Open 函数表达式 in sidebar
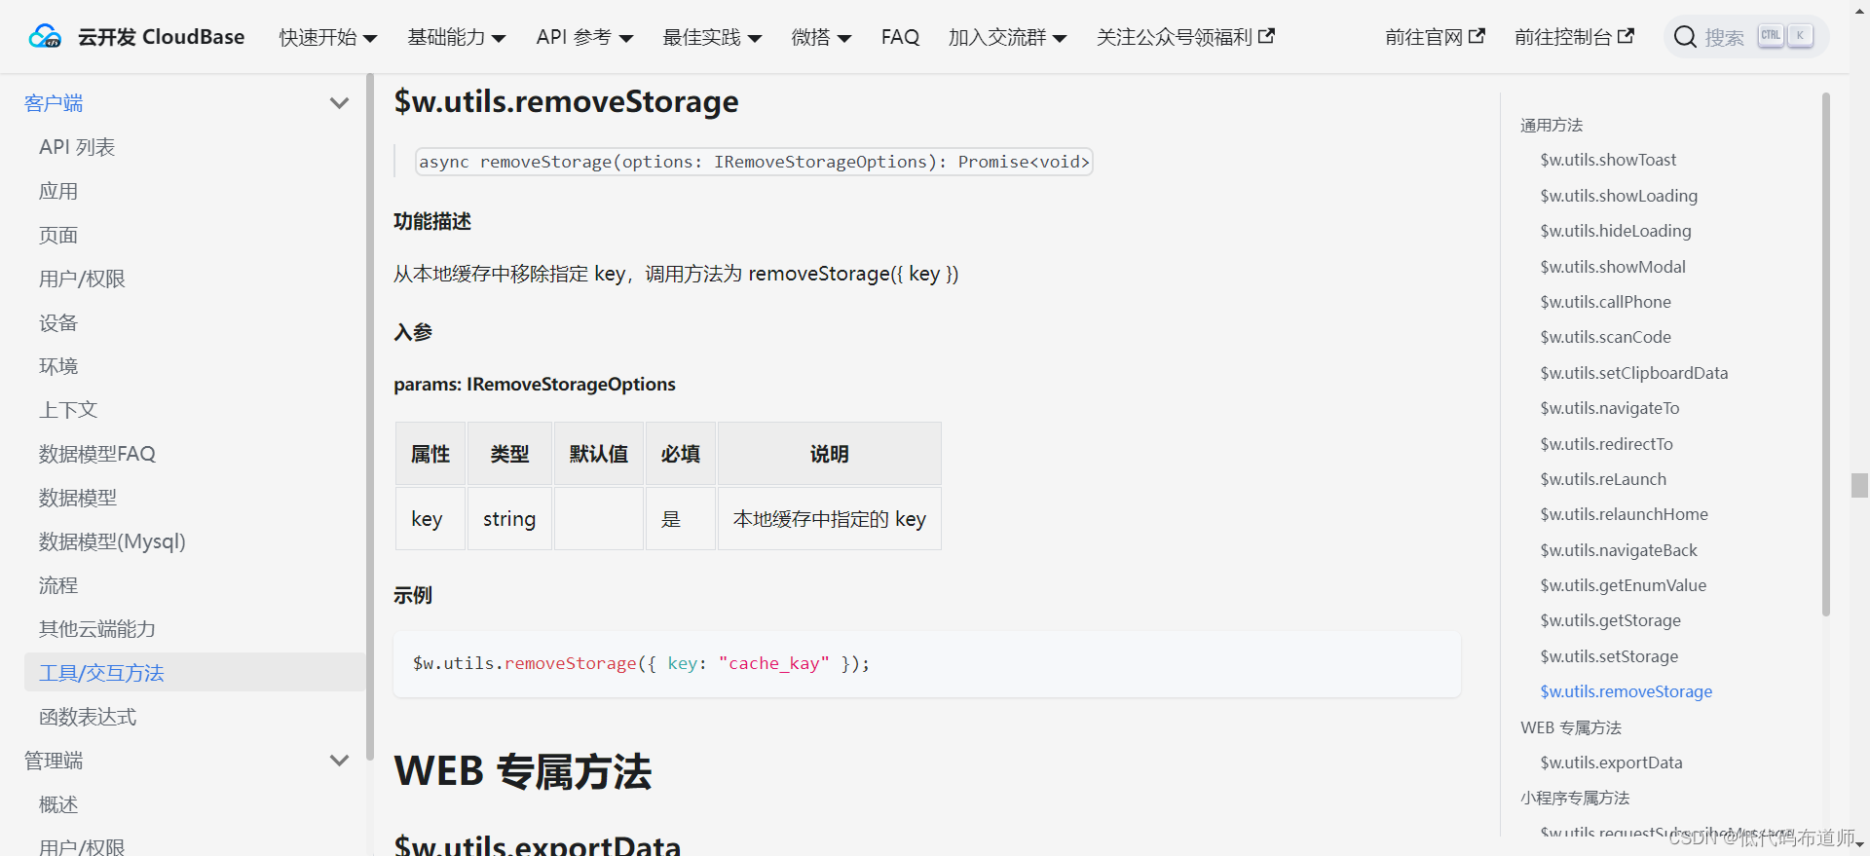 (x=88, y=717)
